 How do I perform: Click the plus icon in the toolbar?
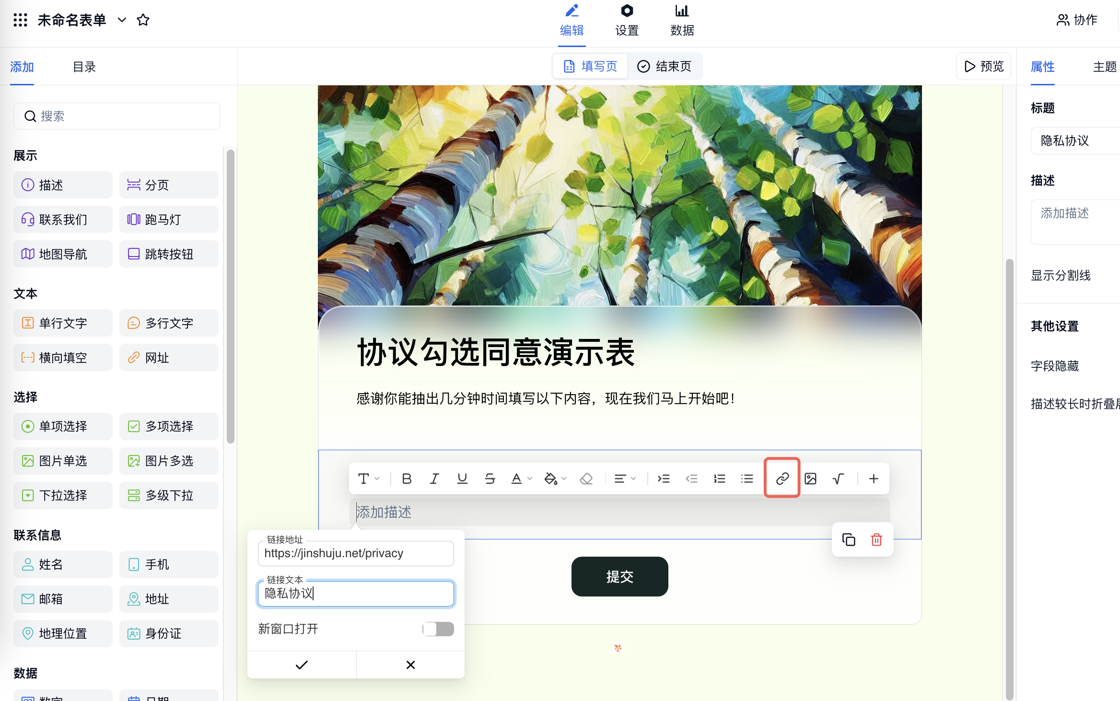click(874, 479)
